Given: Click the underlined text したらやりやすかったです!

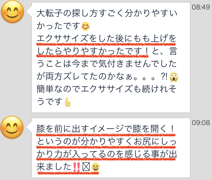Looking at the screenshot, I should (93, 51).
